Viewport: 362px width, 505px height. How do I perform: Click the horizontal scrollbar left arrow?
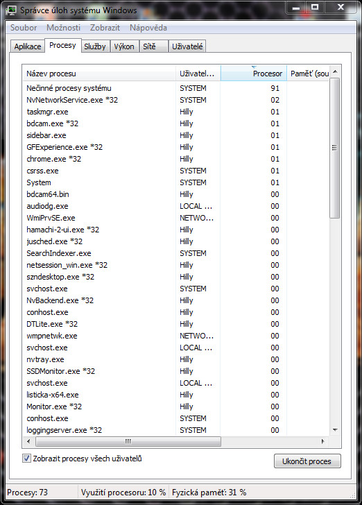[x=28, y=441]
